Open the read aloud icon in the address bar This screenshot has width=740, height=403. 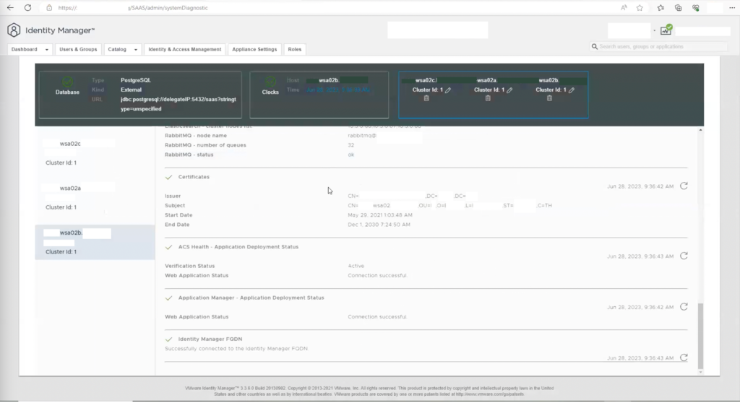[624, 7]
